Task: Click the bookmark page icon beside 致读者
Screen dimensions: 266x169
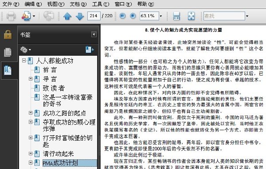Action: point(37,88)
